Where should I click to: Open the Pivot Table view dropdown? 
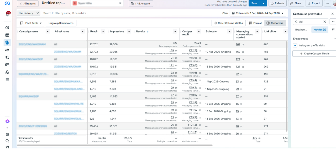coord(31,23)
